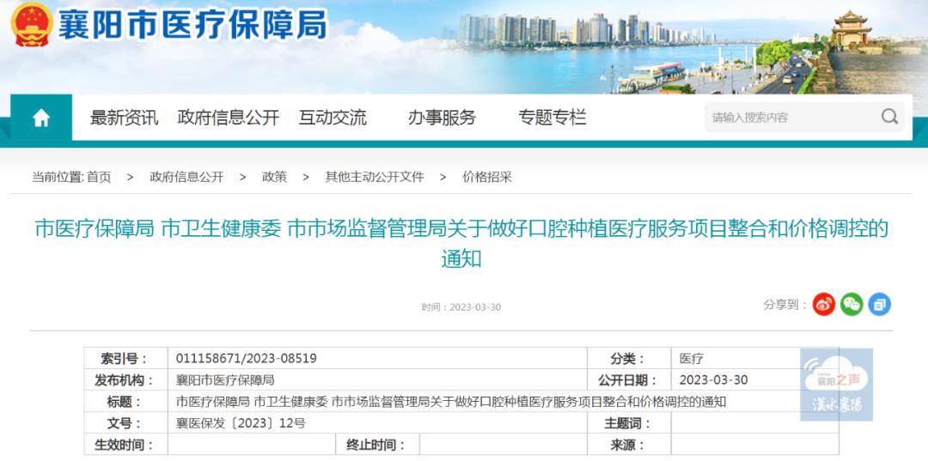Open the 专题专栏 menu
Viewport: 928px width, 461px height.
(x=553, y=118)
